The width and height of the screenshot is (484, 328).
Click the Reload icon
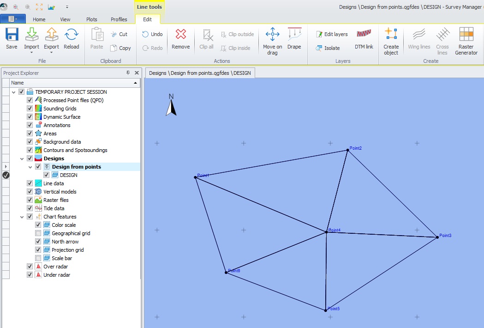(72, 35)
